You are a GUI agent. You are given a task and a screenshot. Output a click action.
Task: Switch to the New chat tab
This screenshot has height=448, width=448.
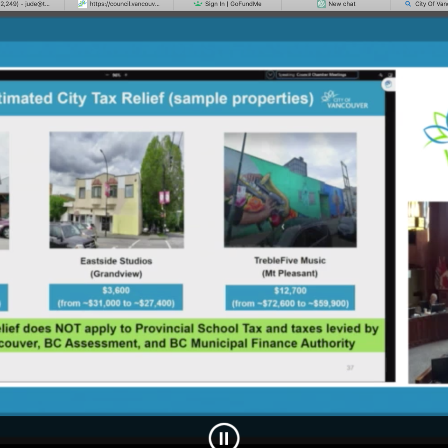[x=336, y=4]
